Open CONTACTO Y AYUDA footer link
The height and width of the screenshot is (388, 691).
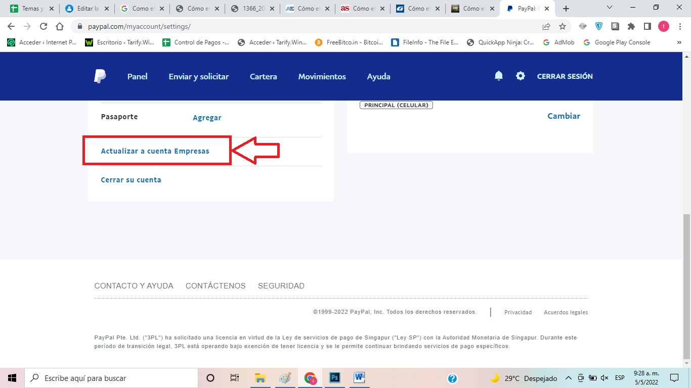coord(134,285)
